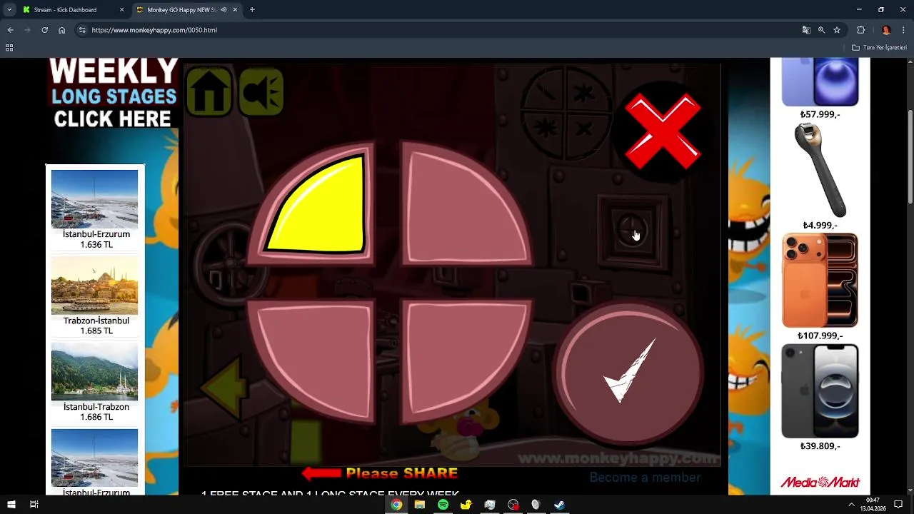Open the Windows Start menu

pos(11,505)
